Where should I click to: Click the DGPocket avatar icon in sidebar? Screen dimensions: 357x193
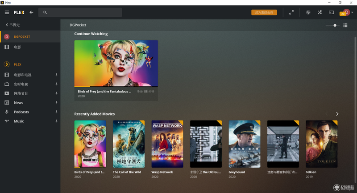pos(7,36)
